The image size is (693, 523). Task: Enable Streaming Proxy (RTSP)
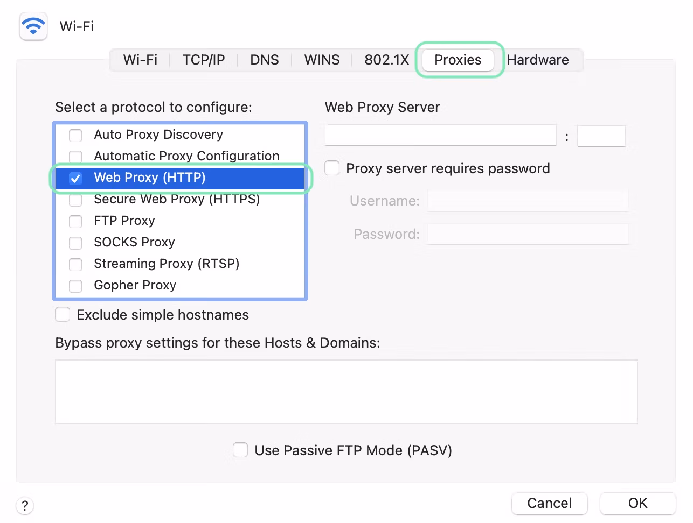(x=75, y=264)
